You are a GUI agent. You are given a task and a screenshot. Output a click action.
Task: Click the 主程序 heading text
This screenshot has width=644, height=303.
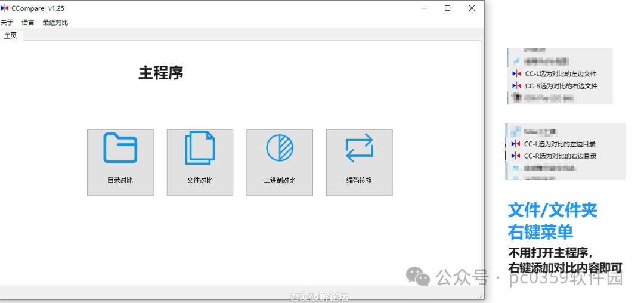[161, 73]
